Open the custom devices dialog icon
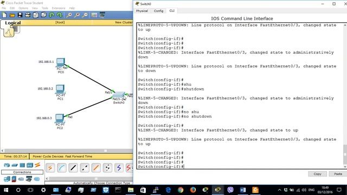The image size is (347, 195). pos(102,15)
